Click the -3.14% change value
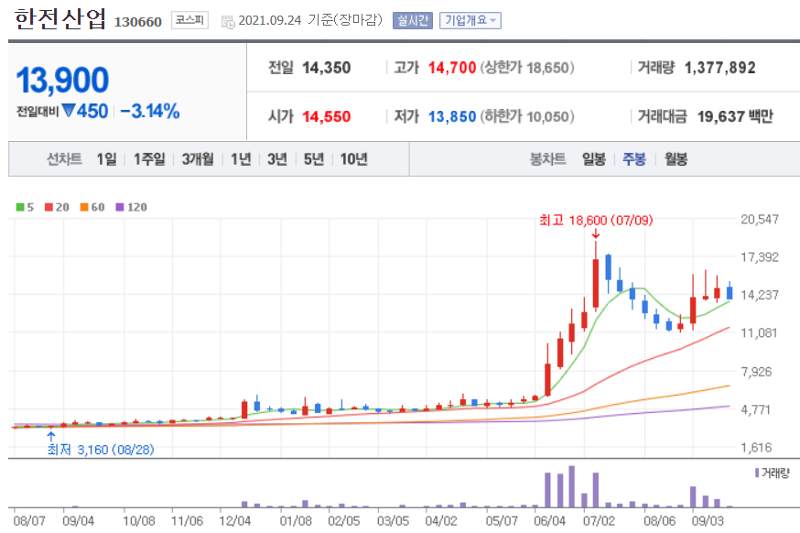 150,111
